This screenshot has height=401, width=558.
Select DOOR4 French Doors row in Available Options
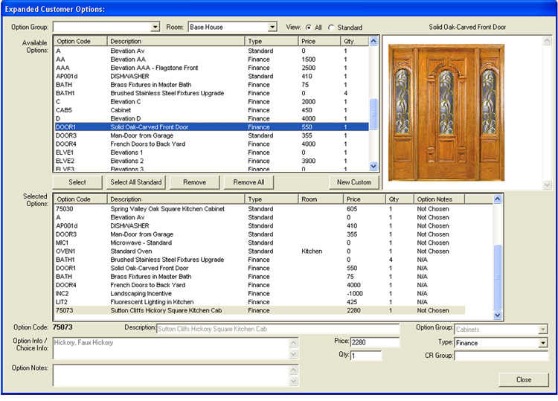(211, 144)
